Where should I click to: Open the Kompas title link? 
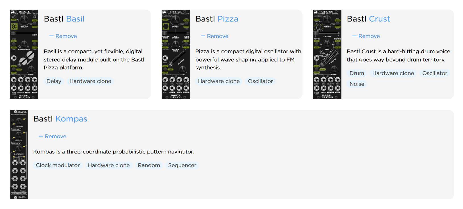(71, 119)
